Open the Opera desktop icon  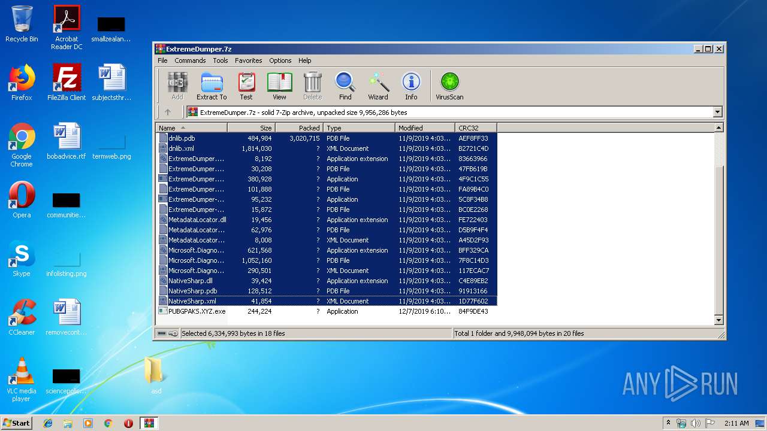tap(22, 200)
